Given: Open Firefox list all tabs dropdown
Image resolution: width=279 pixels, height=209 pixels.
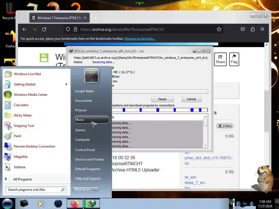Looking at the screenshot, I should pos(233,18).
